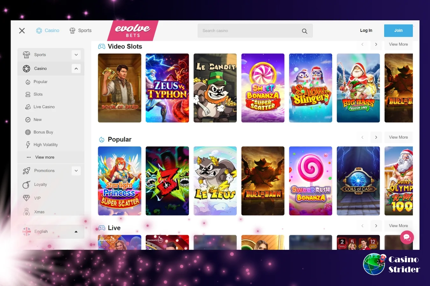The width and height of the screenshot is (430, 286).
Task: Collapse the Casino sidebar section
Action: click(x=76, y=69)
